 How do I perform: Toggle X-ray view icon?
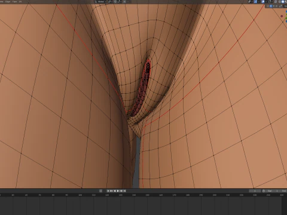pyautogui.click(x=276, y=2)
